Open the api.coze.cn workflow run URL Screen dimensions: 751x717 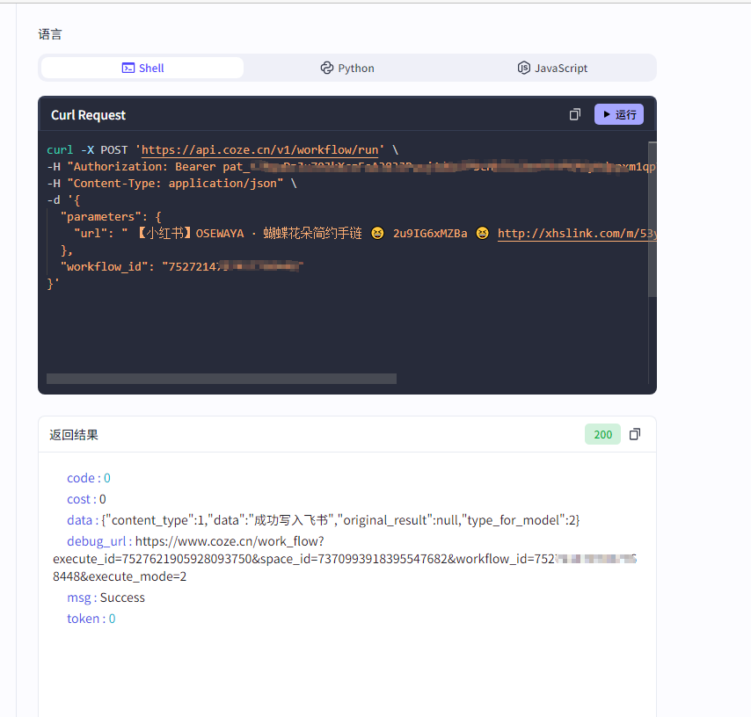tap(259, 150)
